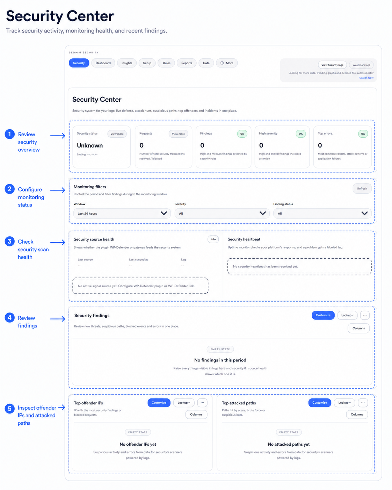Open Lookup dropdown for Top attacked paths
Viewport: 392px width, 490px height.
click(x=344, y=403)
